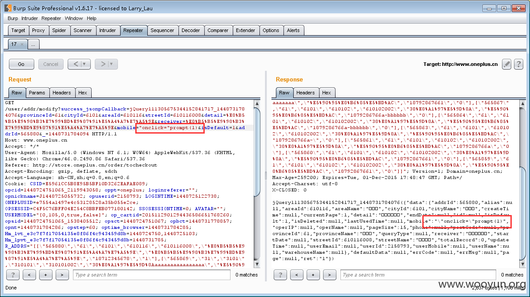
Task: Switch to the Options tab
Action: coord(271,30)
